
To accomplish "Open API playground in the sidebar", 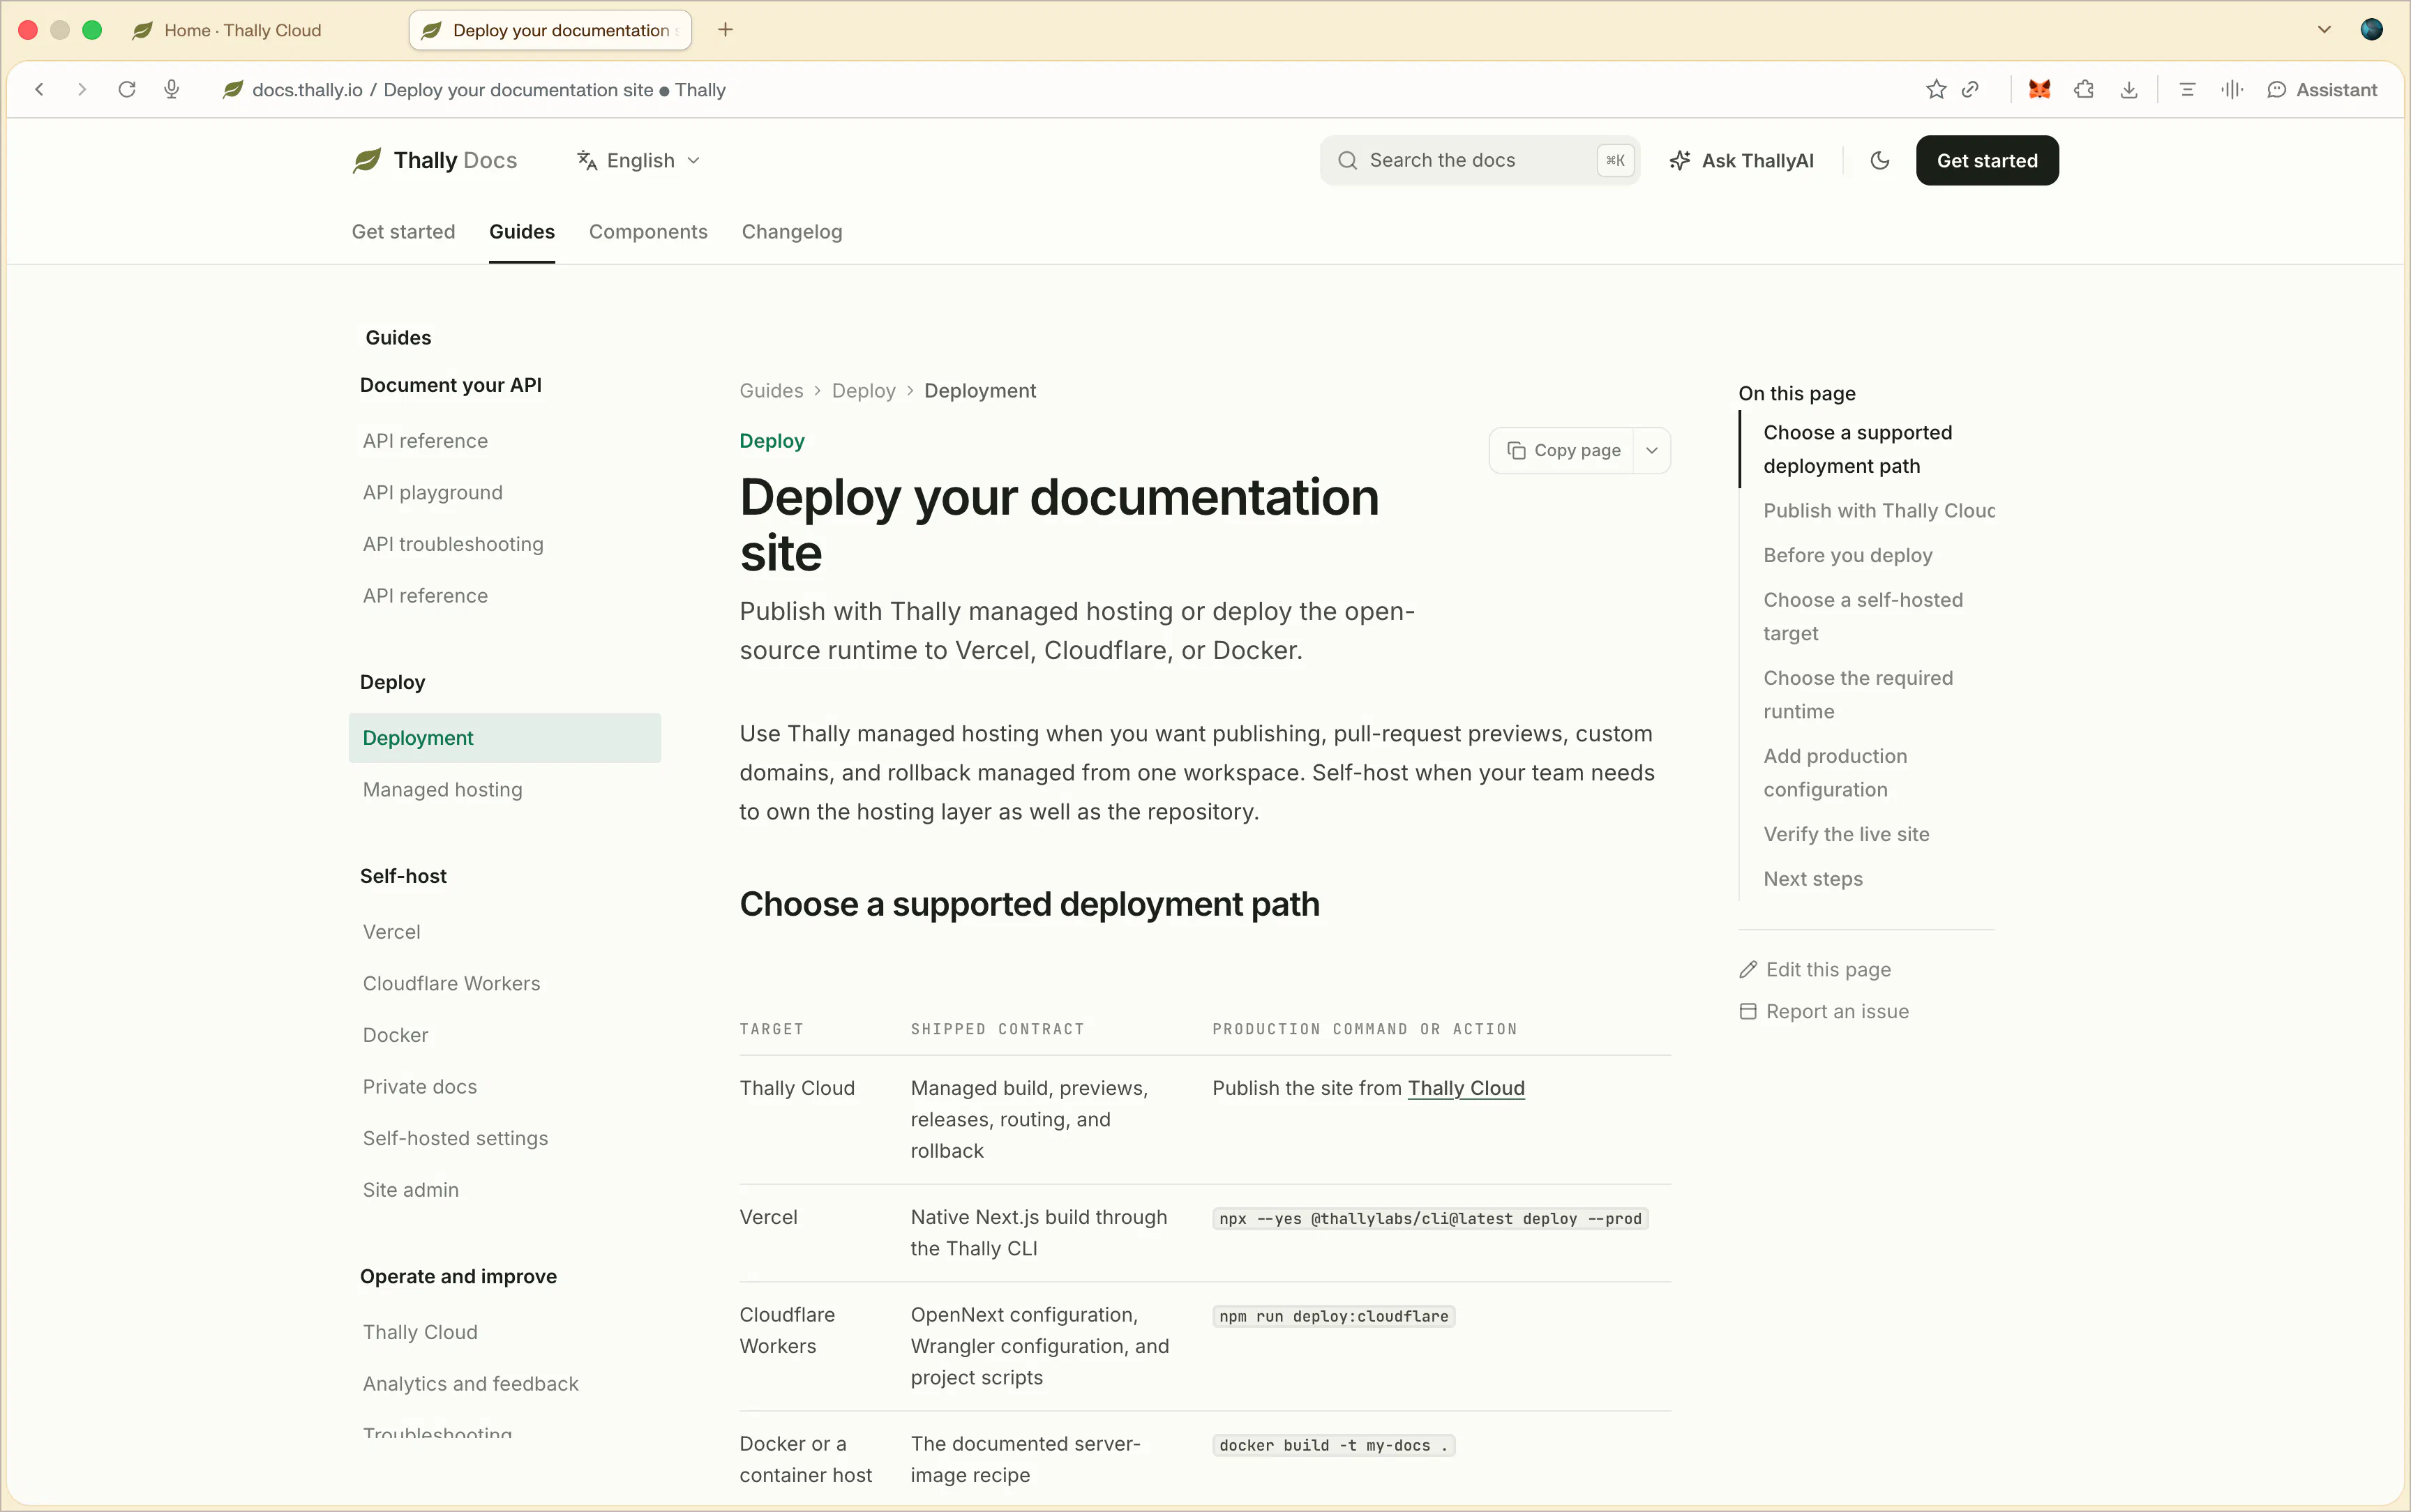I will click(x=433, y=492).
